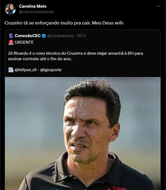Image resolution: width=166 pixels, height=190 pixels.
Task: Click the red siren emoji
Action: (x=11, y=42)
